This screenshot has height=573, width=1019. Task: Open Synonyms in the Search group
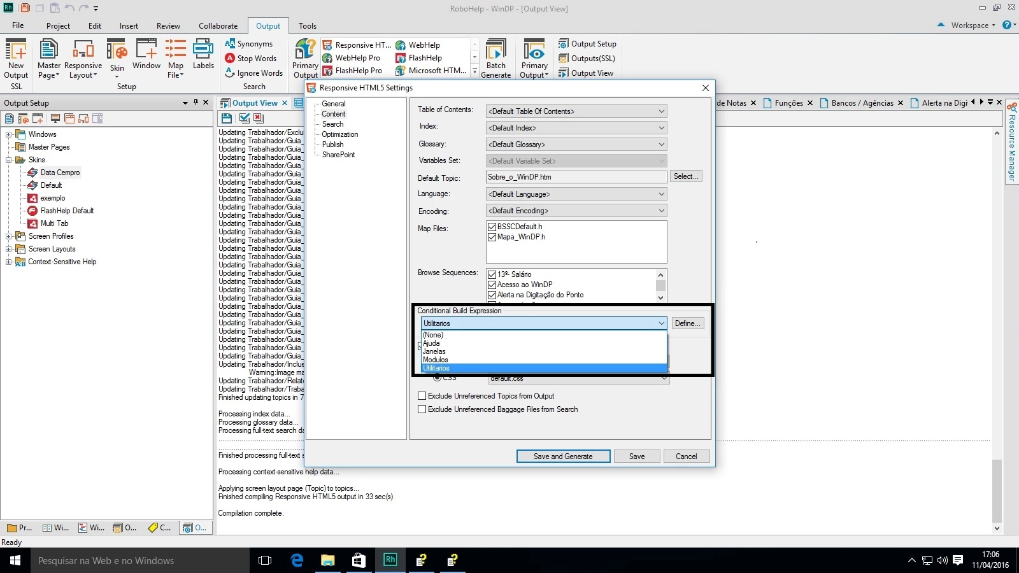click(249, 44)
